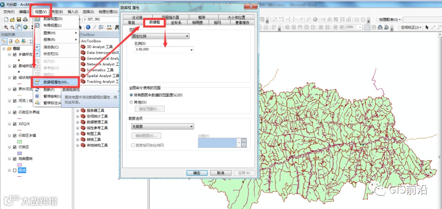The image size is (442, 209).
Task: Switch to the 大小和位置 tab
Action: tap(236, 18)
